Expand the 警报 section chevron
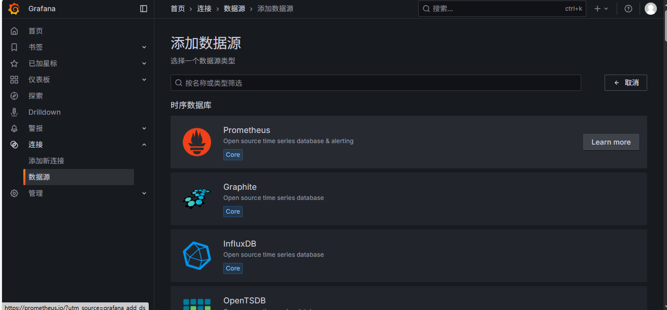The image size is (667, 310). pos(144,128)
